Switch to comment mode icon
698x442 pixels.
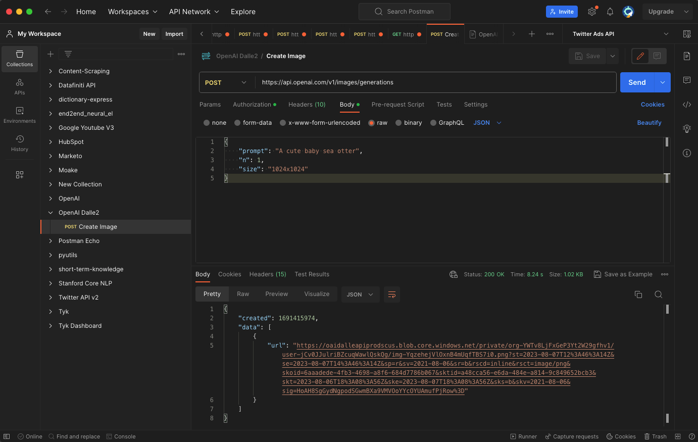657,56
